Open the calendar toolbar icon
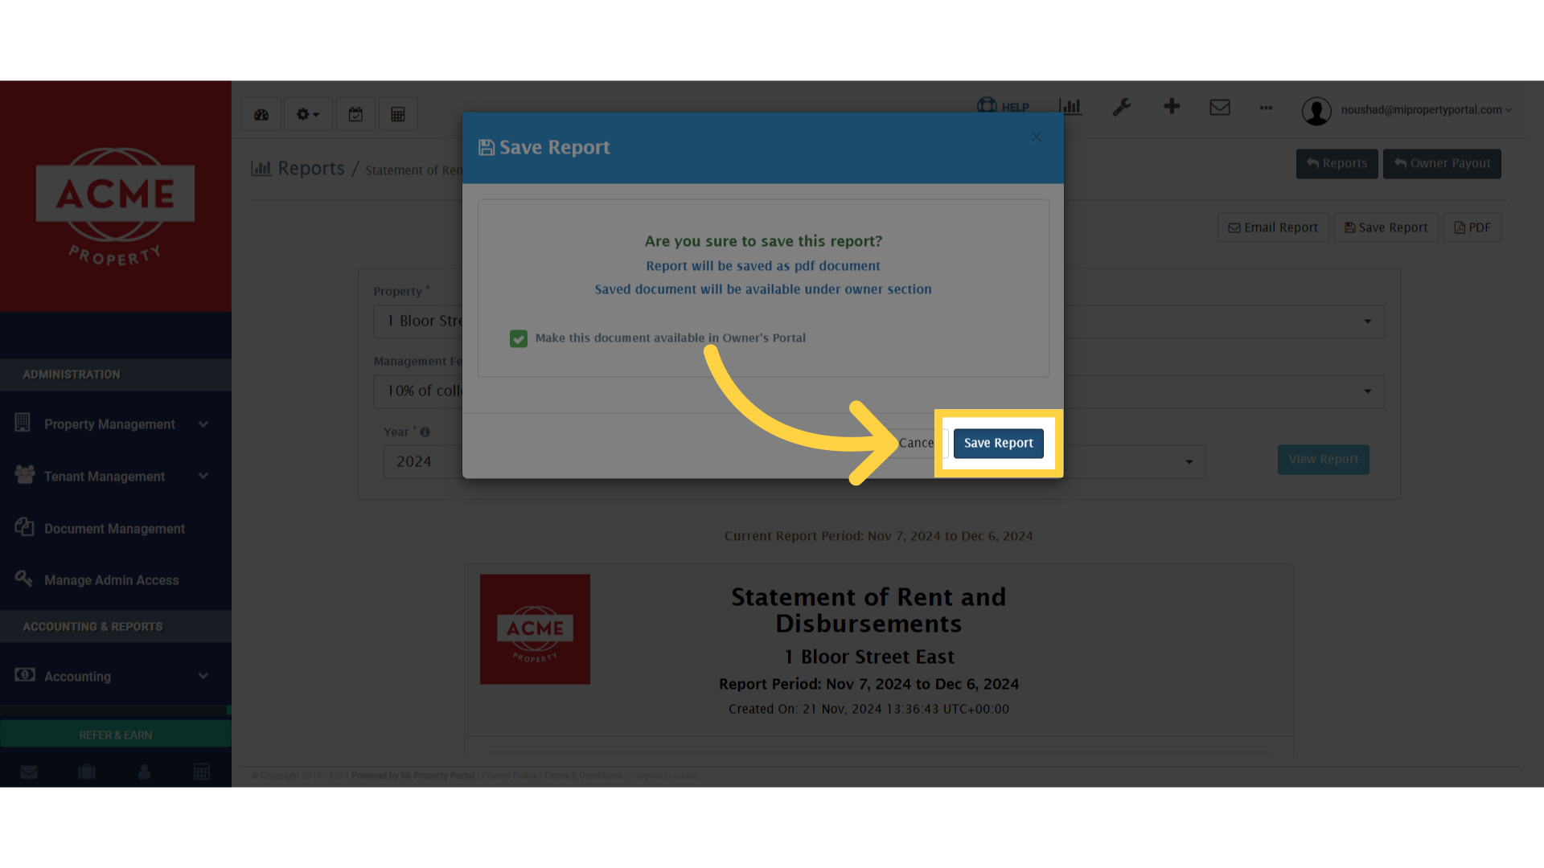Viewport: 1544px width, 868px height. pyautogui.click(x=355, y=114)
